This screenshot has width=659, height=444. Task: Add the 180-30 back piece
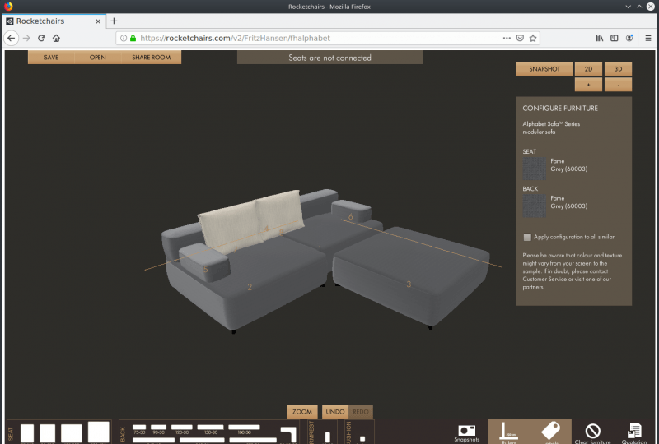pos(244,428)
